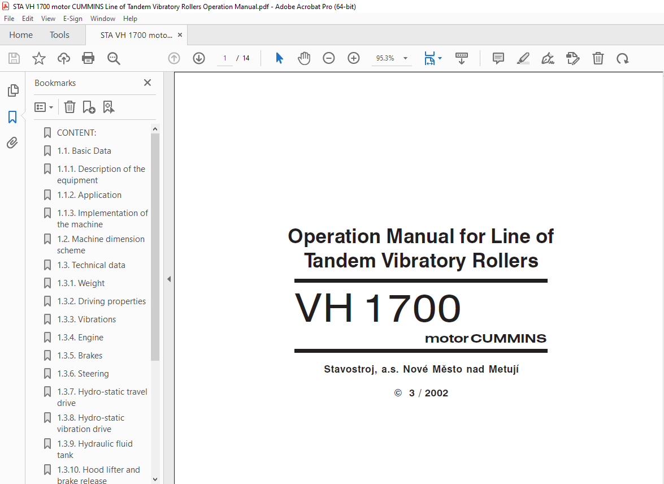
Task: Zoom in with plus circle icon
Action: (354, 58)
